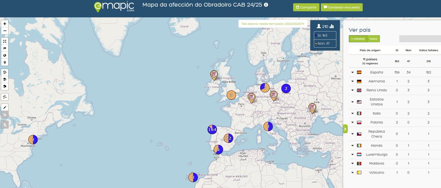Expand the República Checa row
Image resolution: width=441 pixels, height=188 pixels.
point(352,134)
